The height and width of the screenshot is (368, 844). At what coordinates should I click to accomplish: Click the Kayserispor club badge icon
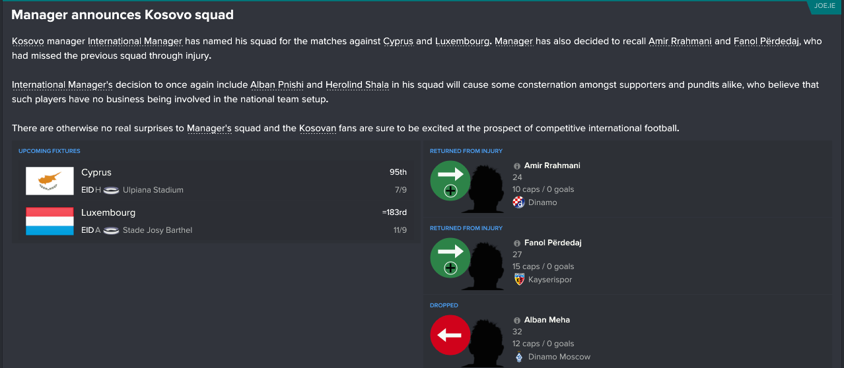point(518,280)
